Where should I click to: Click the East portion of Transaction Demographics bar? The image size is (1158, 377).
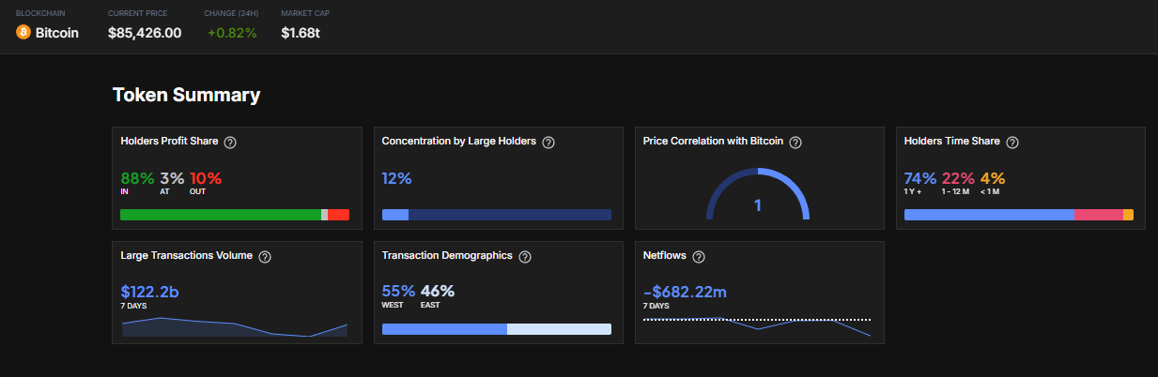pyautogui.click(x=559, y=329)
